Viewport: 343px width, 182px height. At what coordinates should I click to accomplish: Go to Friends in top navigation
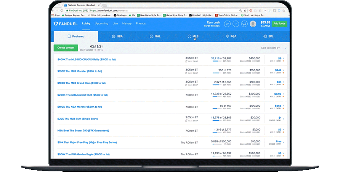pyautogui.click(x=141, y=24)
